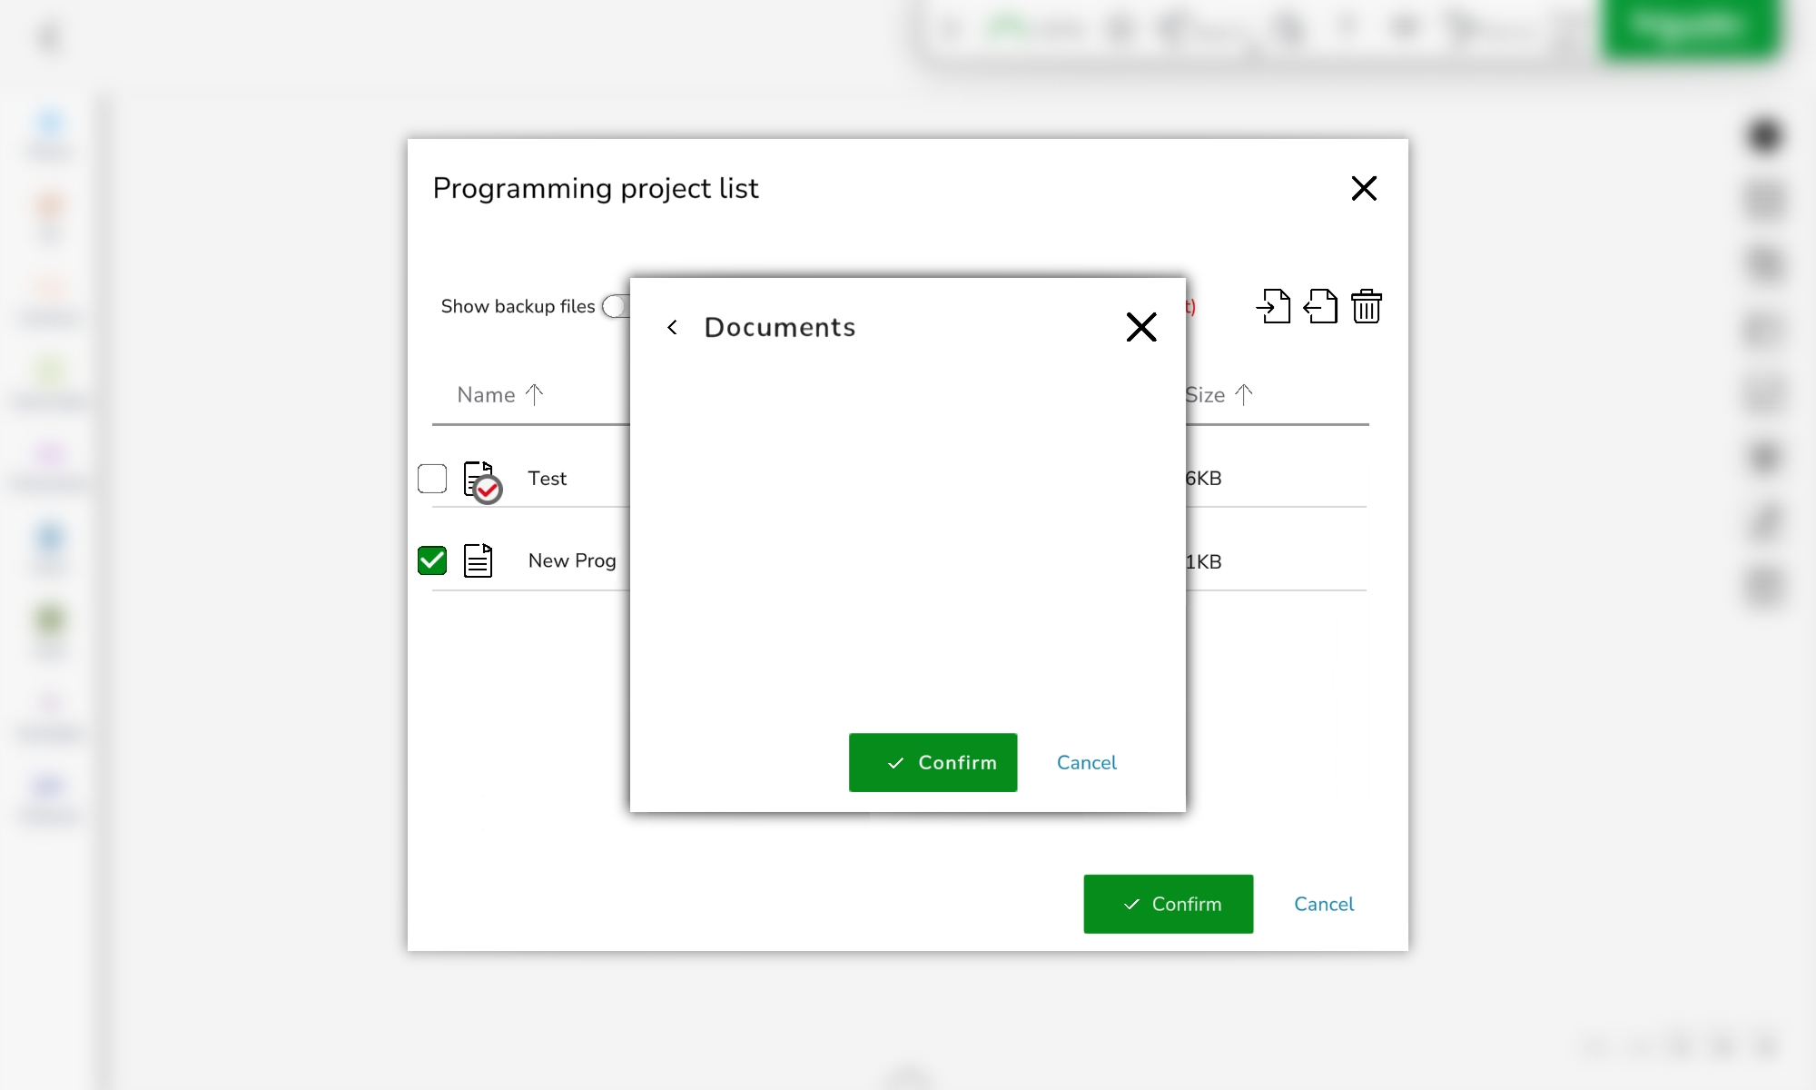This screenshot has height=1090, width=1816.
Task: Select the New Prog row name
Action: [x=572, y=560]
